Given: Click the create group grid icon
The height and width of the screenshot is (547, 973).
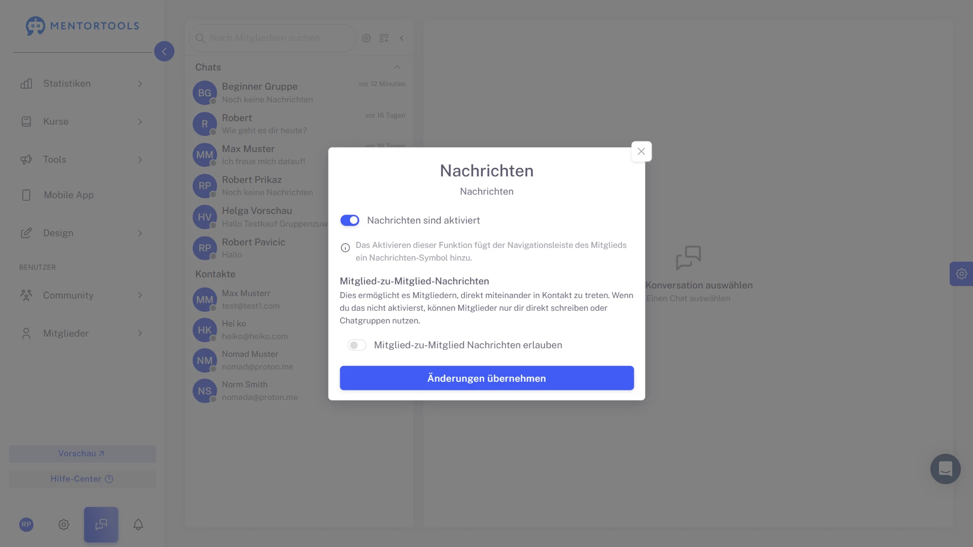Looking at the screenshot, I should click(384, 38).
